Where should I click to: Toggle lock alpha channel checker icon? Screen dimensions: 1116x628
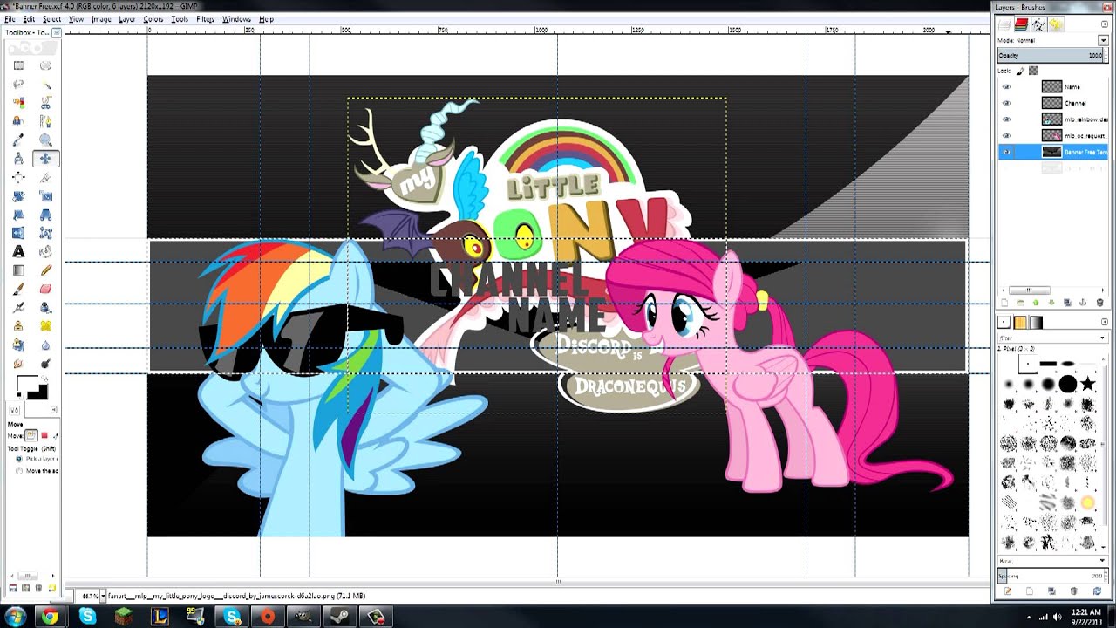[x=1034, y=71]
